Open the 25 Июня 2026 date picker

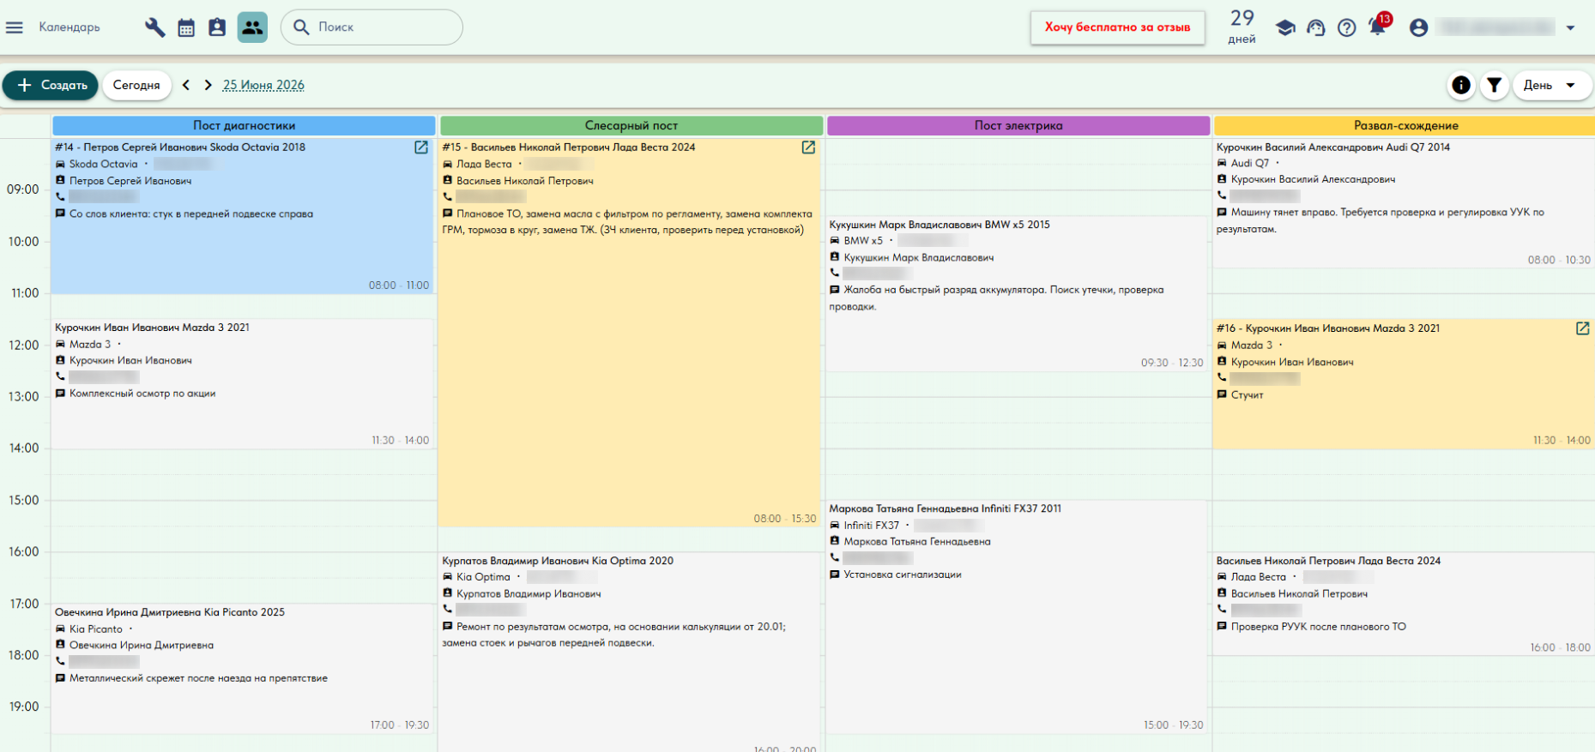pyautogui.click(x=263, y=85)
